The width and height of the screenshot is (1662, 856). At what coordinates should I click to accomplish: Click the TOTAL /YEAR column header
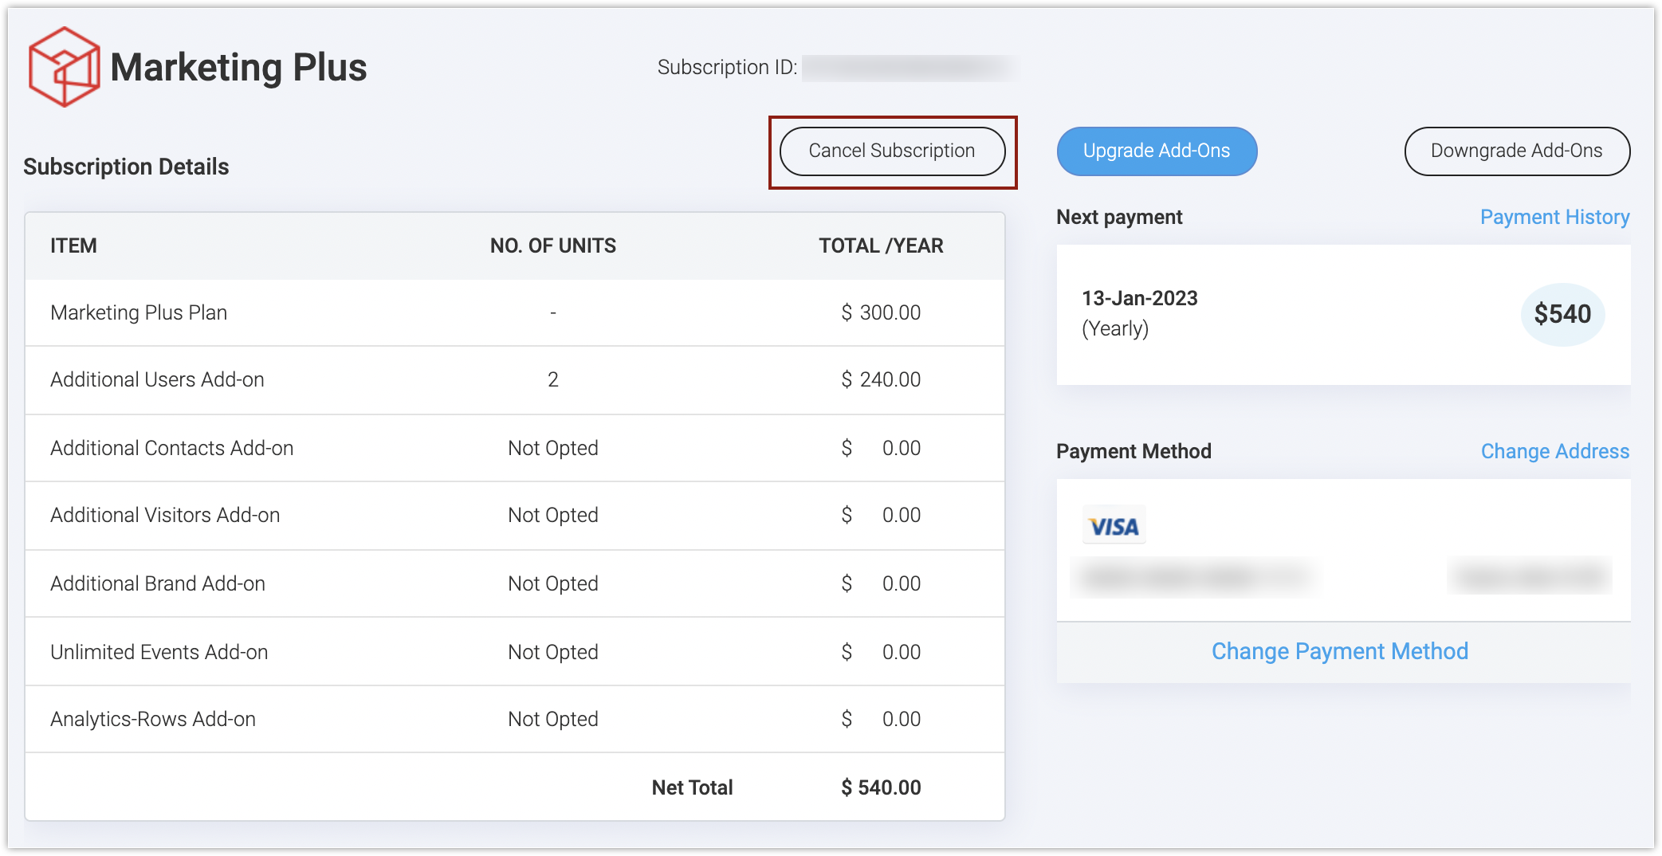click(x=881, y=245)
